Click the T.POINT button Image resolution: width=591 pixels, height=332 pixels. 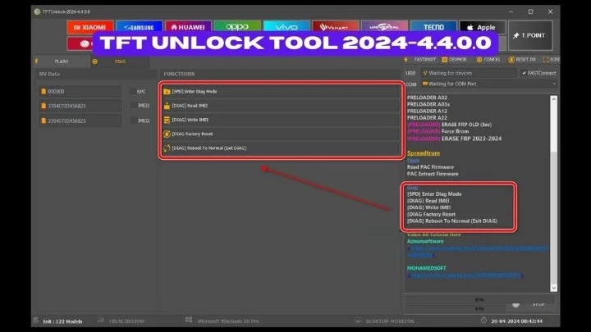point(530,35)
